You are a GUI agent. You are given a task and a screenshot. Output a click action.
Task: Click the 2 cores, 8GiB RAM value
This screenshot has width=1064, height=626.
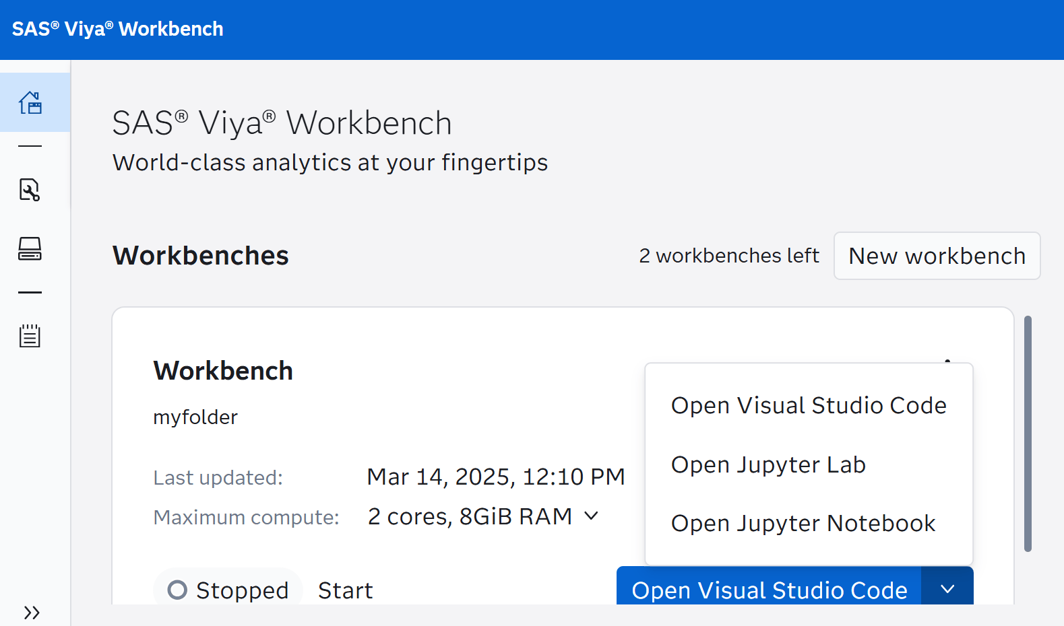pyautogui.click(x=470, y=516)
